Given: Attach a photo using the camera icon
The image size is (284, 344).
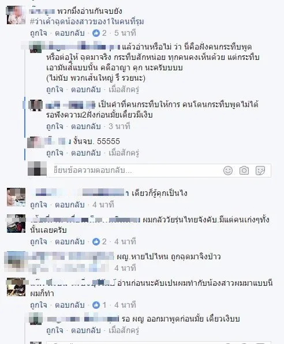Looking at the screenshot, I should (244, 171).
